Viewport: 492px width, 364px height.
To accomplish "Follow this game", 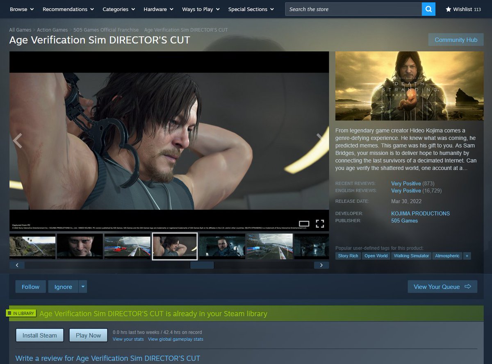I will [31, 287].
